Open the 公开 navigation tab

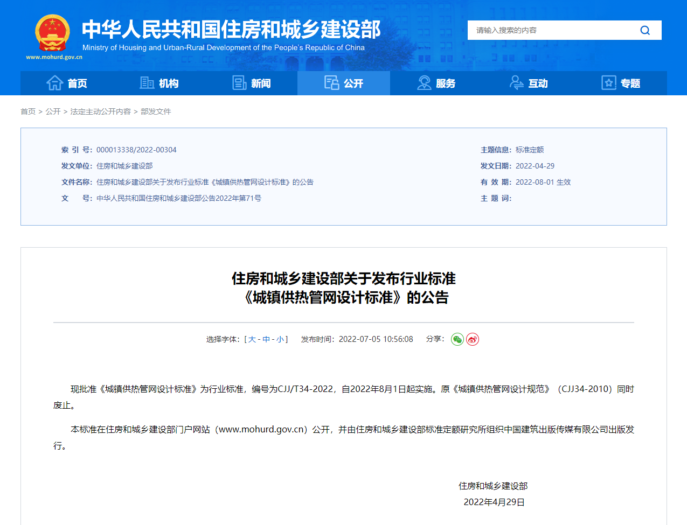click(344, 83)
